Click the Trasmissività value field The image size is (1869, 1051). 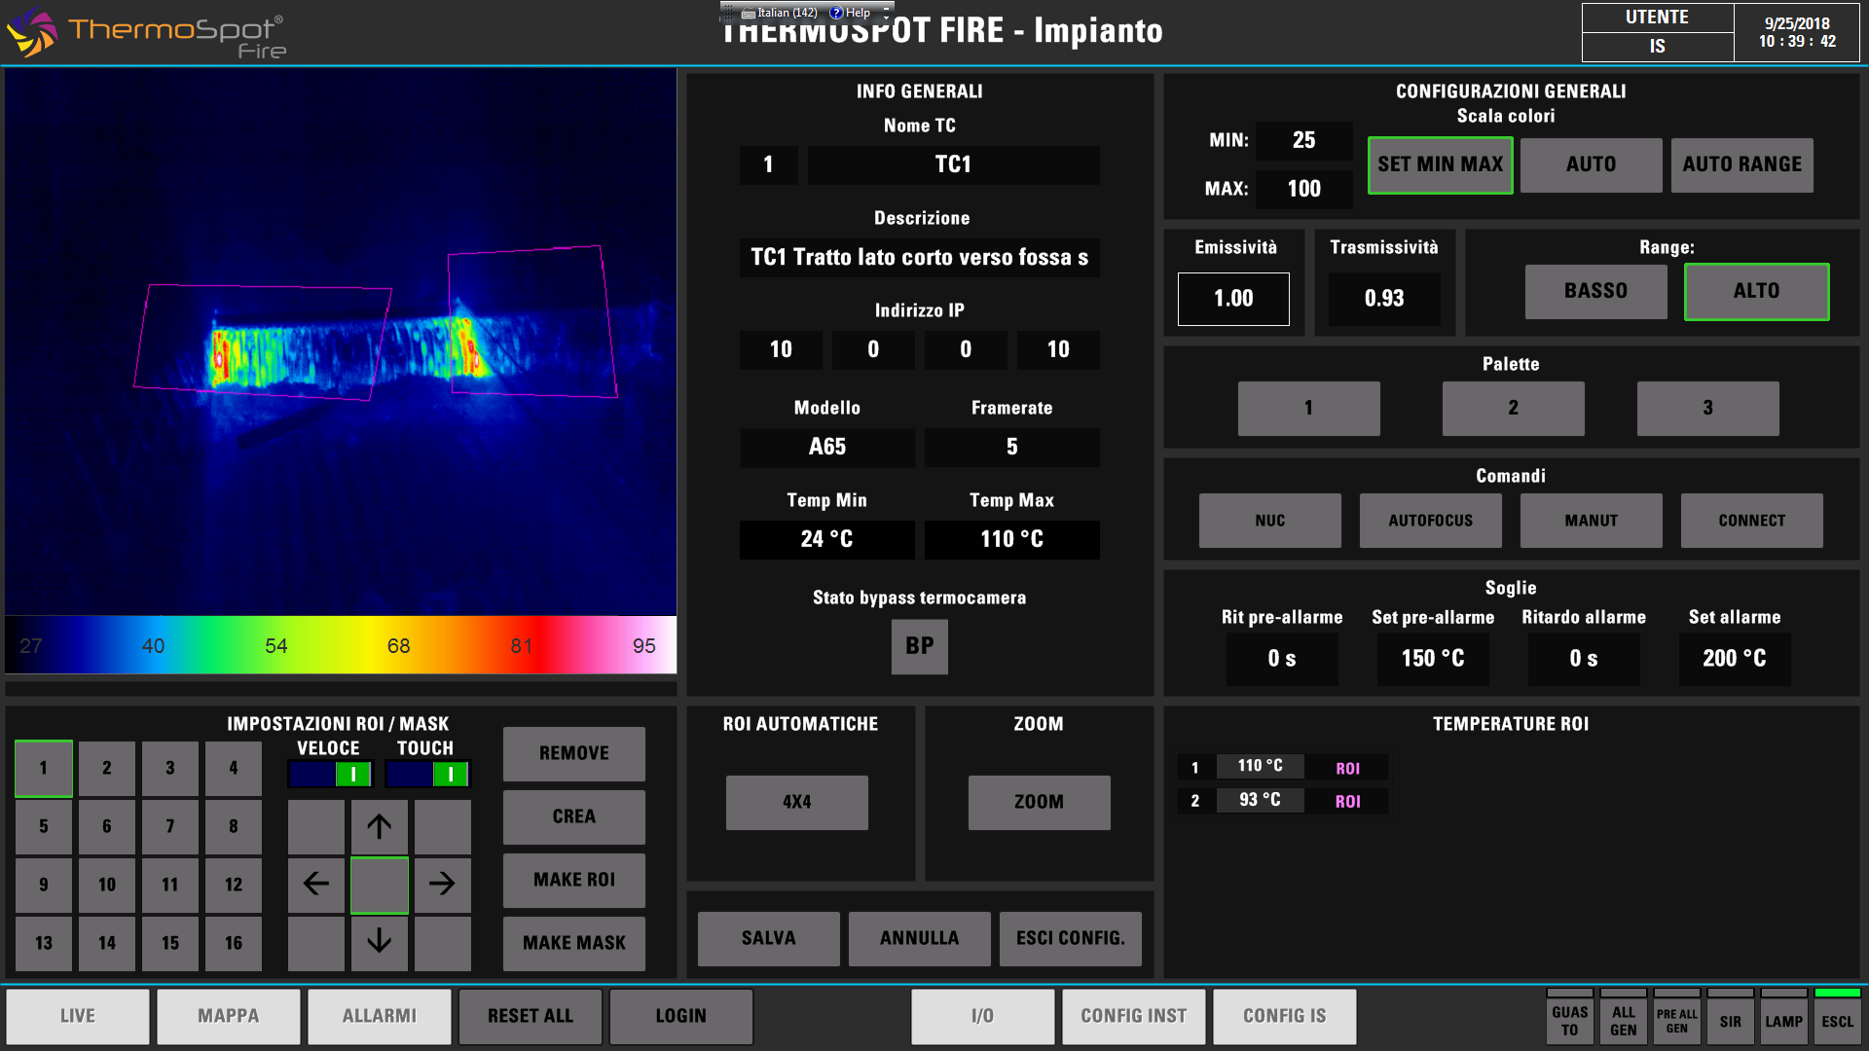[x=1384, y=299]
